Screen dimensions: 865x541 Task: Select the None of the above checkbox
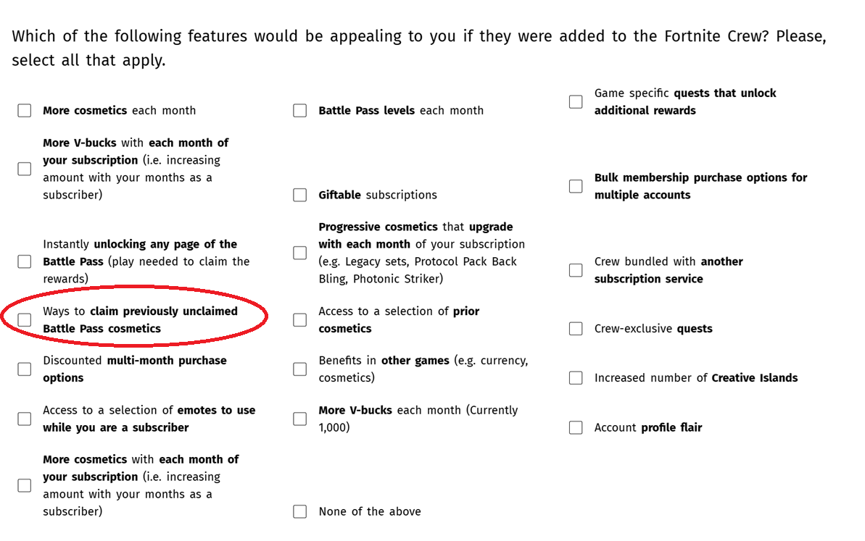click(x=299, y=511)
